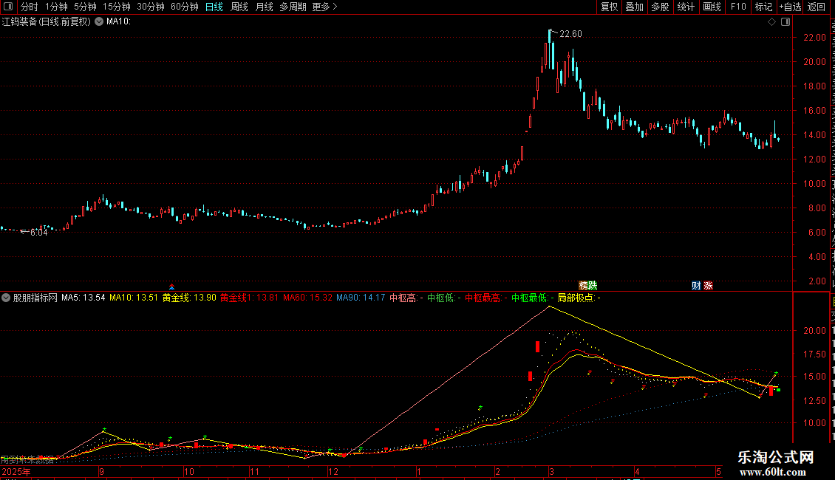Click the 榜 badge on chart bottom
Image resolution: width=835 pixels, height=480 pixels.
pos(583,286)
